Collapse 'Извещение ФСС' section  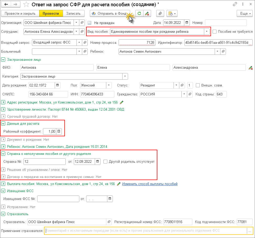(x=3, y=191)
